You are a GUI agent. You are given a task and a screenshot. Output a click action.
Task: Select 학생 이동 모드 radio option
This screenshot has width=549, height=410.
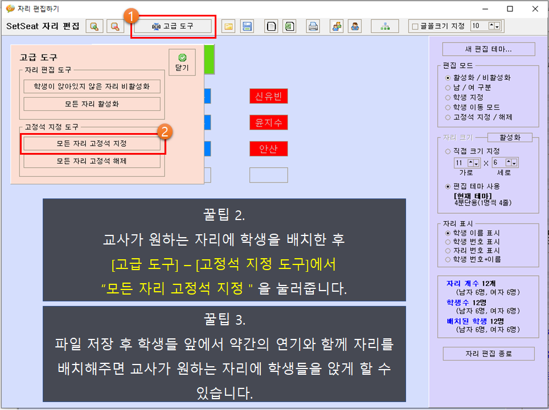(x=472, y=107)
